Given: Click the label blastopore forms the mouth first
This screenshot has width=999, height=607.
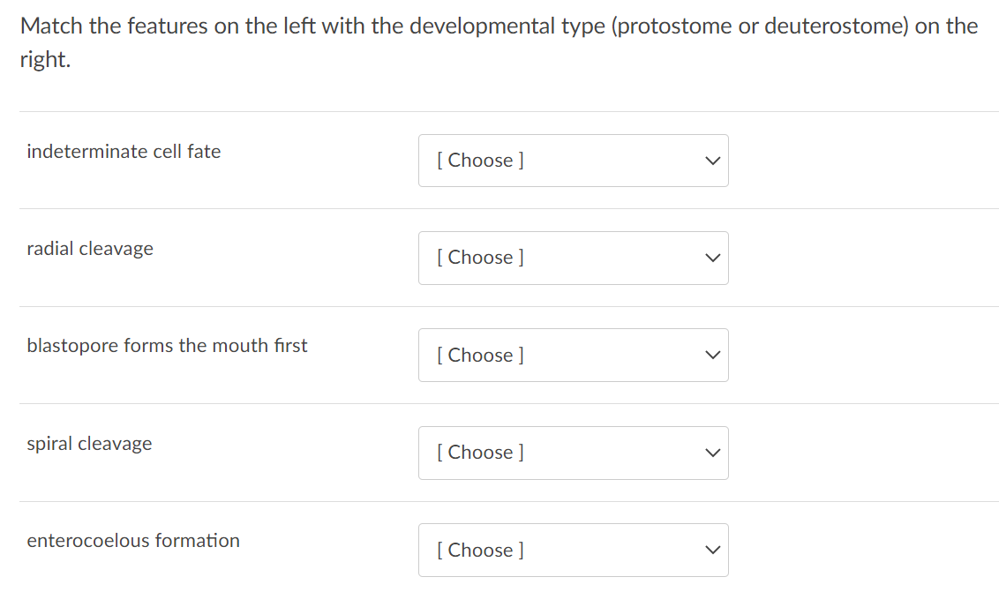Looking at the screenshot, I should 168,345.
